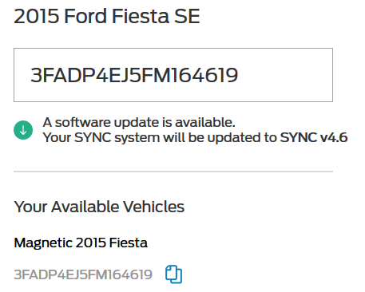Click the SYNC v4.6 update notice line
Image resolution: width=365 pixels, height=292 pixels.
(x=195, y=137)
